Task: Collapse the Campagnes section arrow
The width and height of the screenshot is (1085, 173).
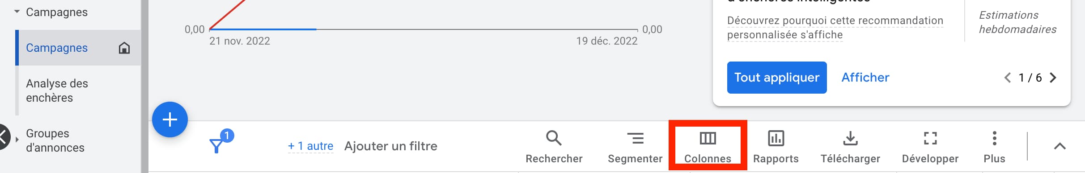Action: click(x=17, y=12)
